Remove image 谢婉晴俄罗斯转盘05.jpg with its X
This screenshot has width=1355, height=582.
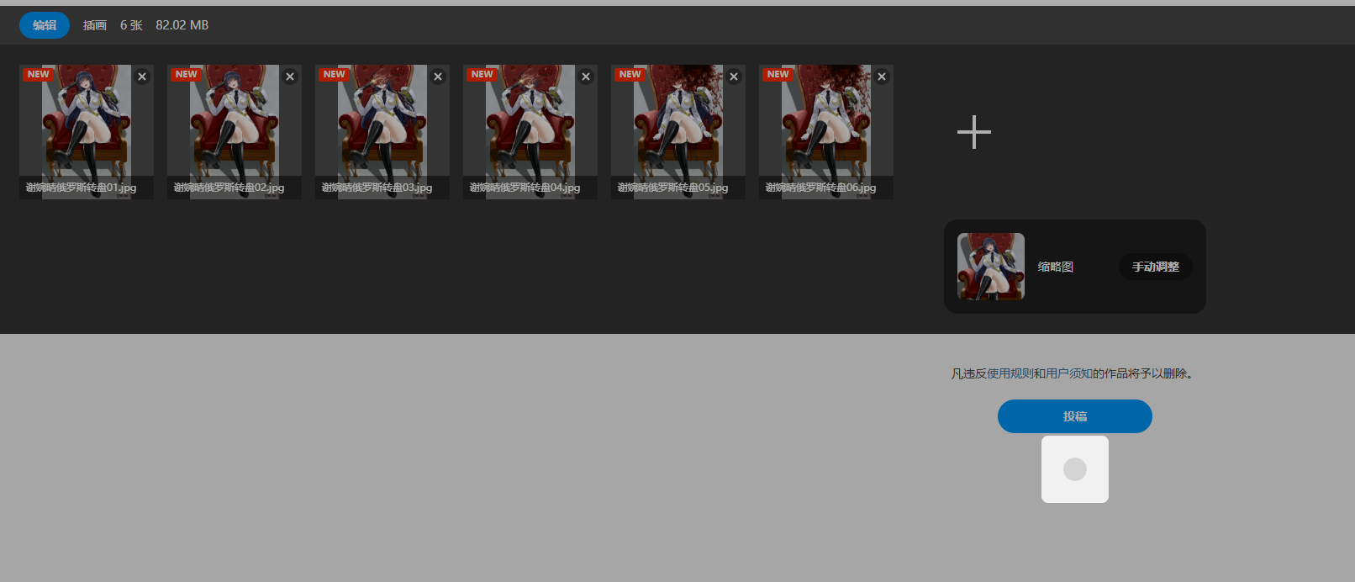(x=734, y=77)
